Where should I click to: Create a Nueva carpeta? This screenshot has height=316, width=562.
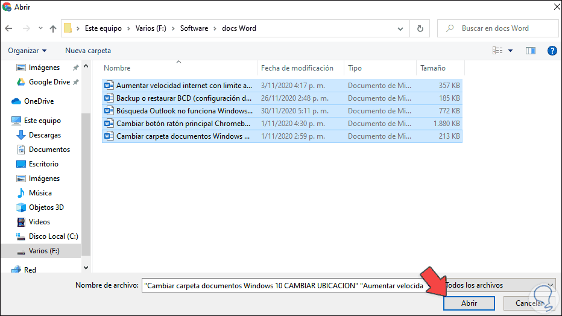coord(88,51)
